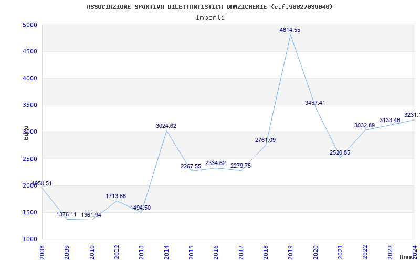The height and width of the screenshot is (262, 420).
Task: Click the 2018 x-axis year label
Action: [x=266, y=253]
